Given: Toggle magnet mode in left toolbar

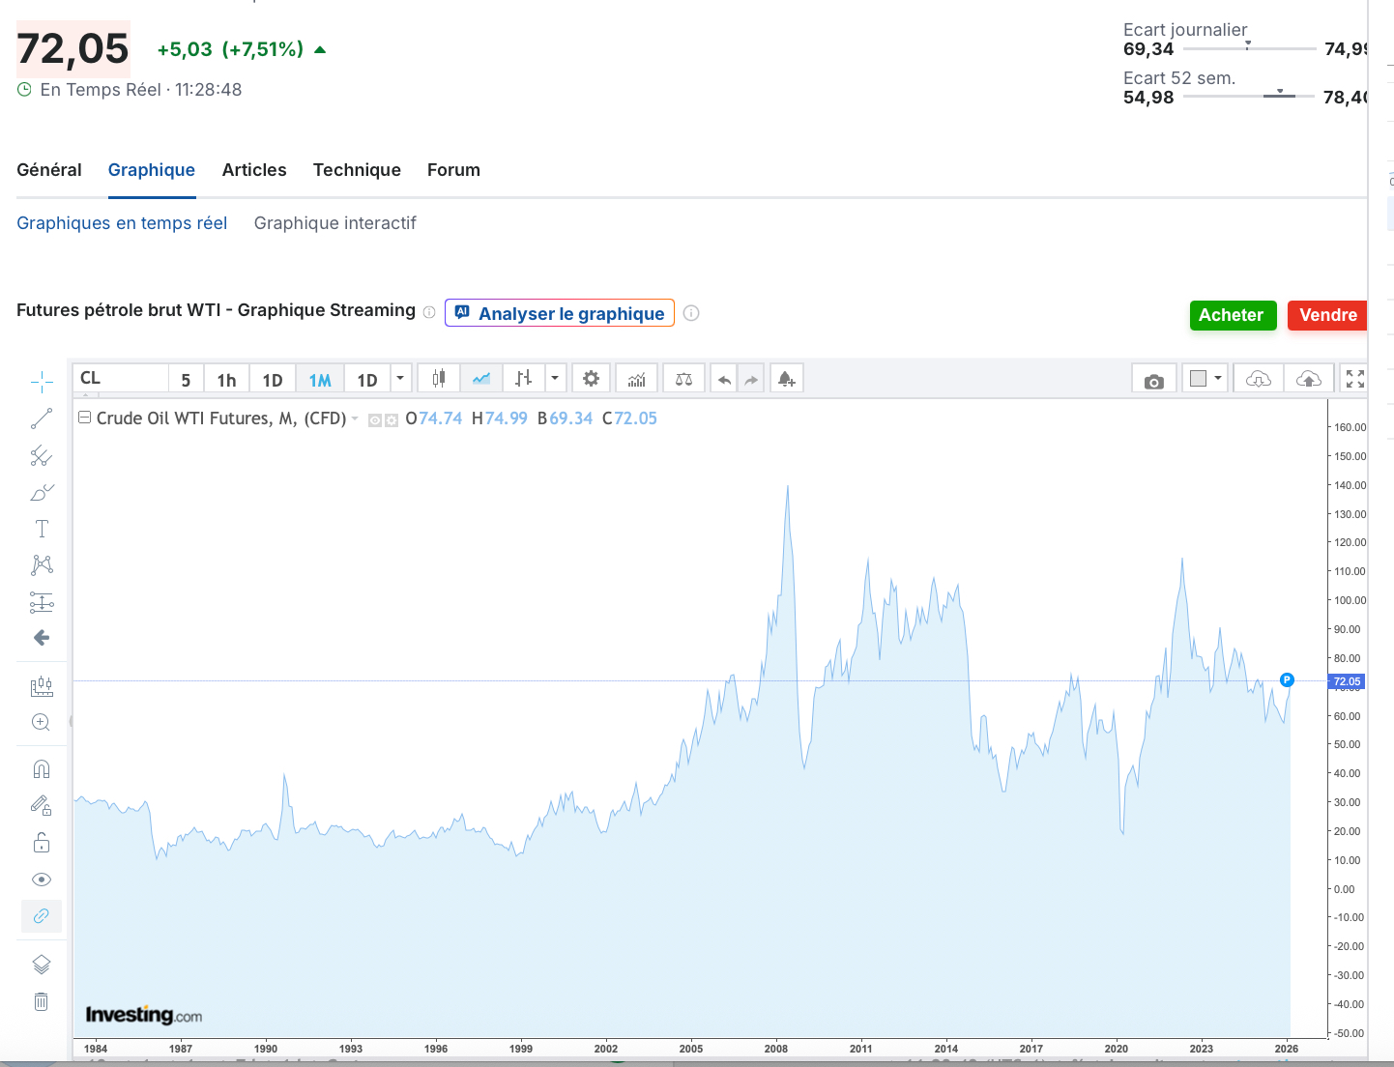Looking at the screenshot, I should click(x=42, y=769).
